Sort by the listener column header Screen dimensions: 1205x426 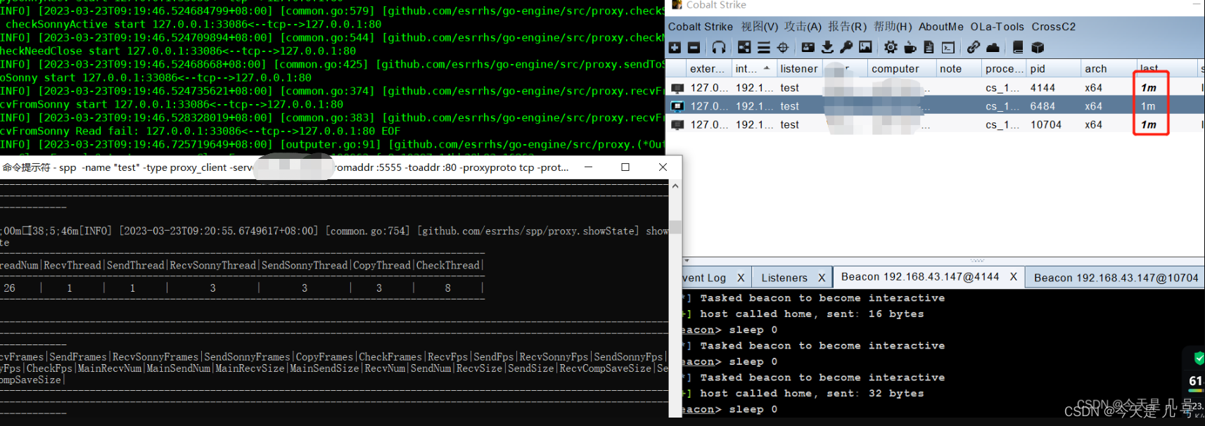tap(799, 69)
